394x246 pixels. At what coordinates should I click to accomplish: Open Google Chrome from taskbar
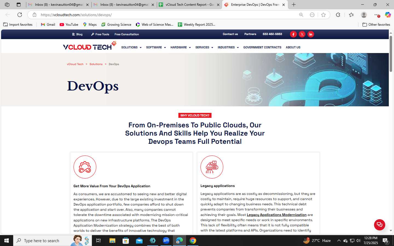click(x=193, y=241)
